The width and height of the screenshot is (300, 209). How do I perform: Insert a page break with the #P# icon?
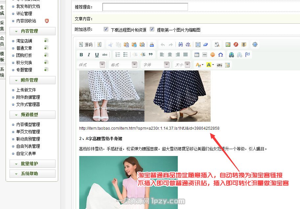click(219, 65)
